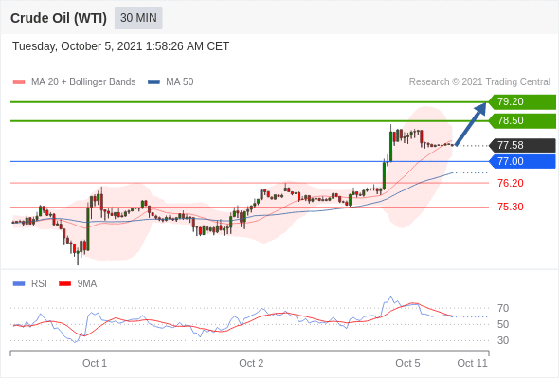Click the pink MA 20 Bollinger legend swatch
The height and width of the screenshot is (379, 559).
click(19, 82)
